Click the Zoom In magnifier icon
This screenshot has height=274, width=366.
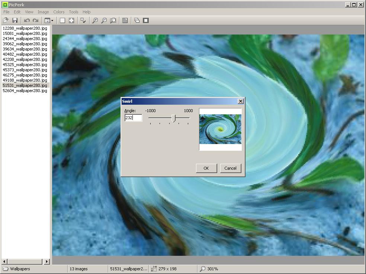(x=95, y=20)
